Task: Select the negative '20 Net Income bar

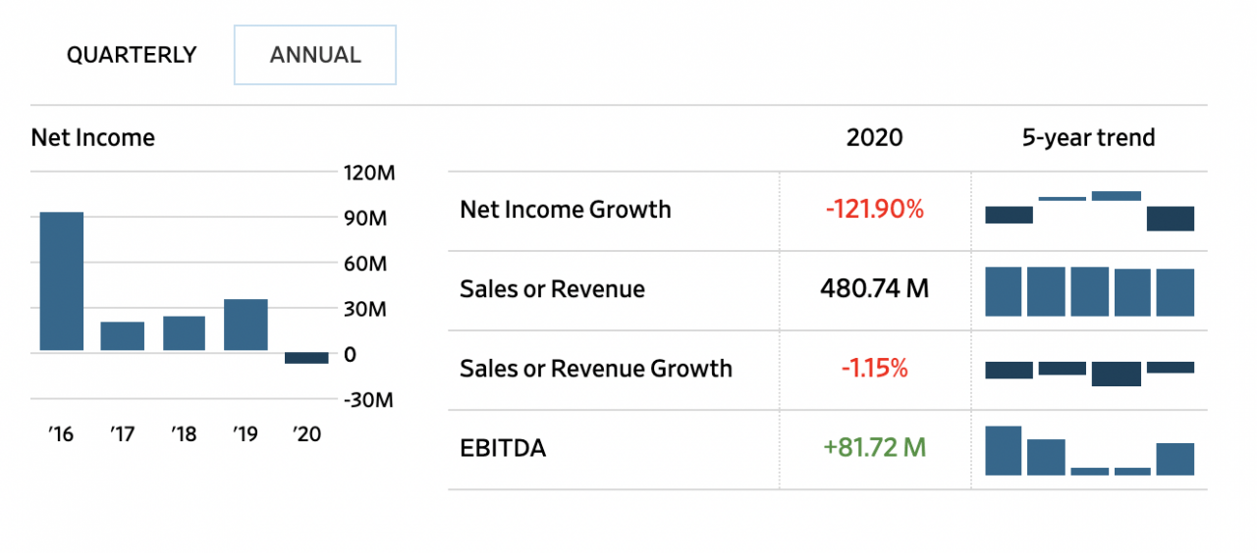Action: pyautogui.click(x=306, y=358)
